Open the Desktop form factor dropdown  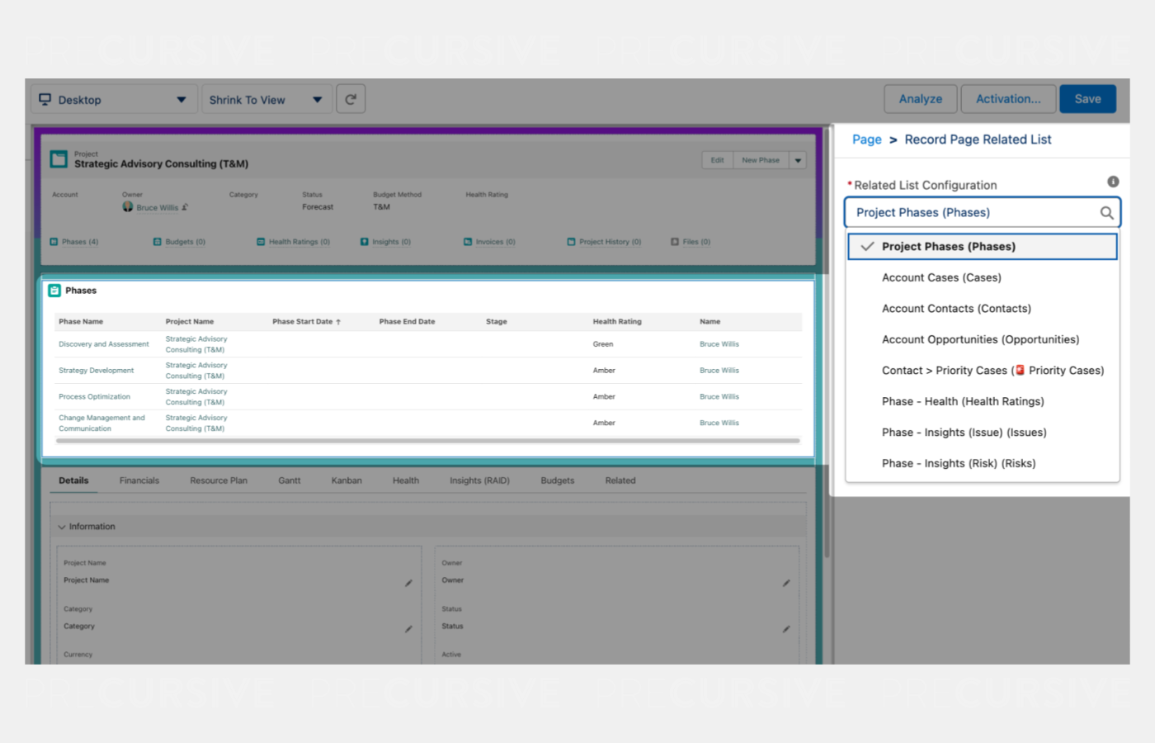pos(115,99)
